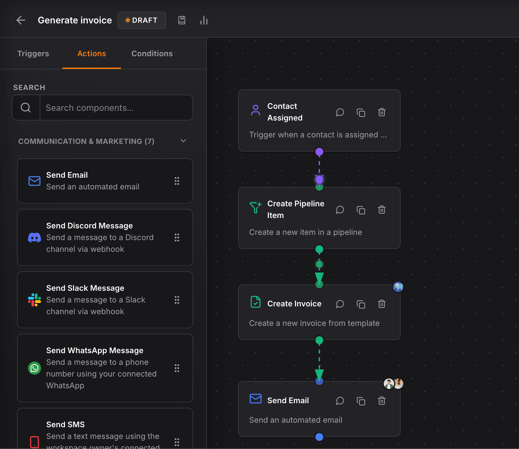The height and width of the screenshot is (449, 519).
Task: Click the blue output port under Send Email node
Action: (x=319, y=437)
